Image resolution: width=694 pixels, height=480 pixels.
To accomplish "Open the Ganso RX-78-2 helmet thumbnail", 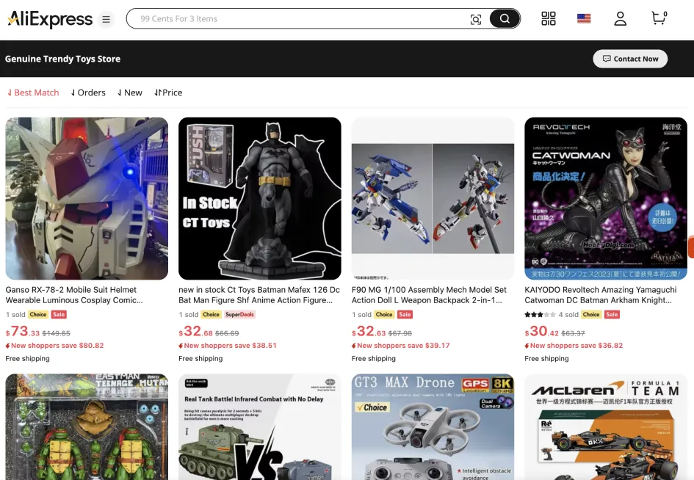I will (x=87, y=198).
